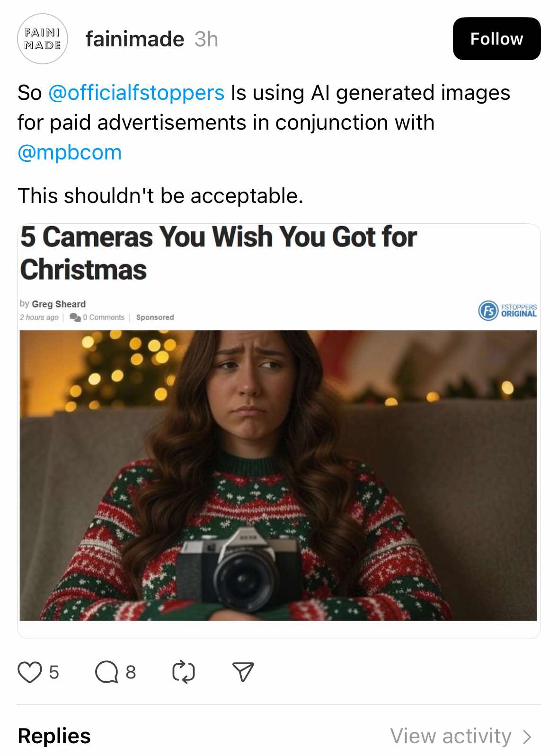Open replies via the comment bubble icon

point(106,672)
